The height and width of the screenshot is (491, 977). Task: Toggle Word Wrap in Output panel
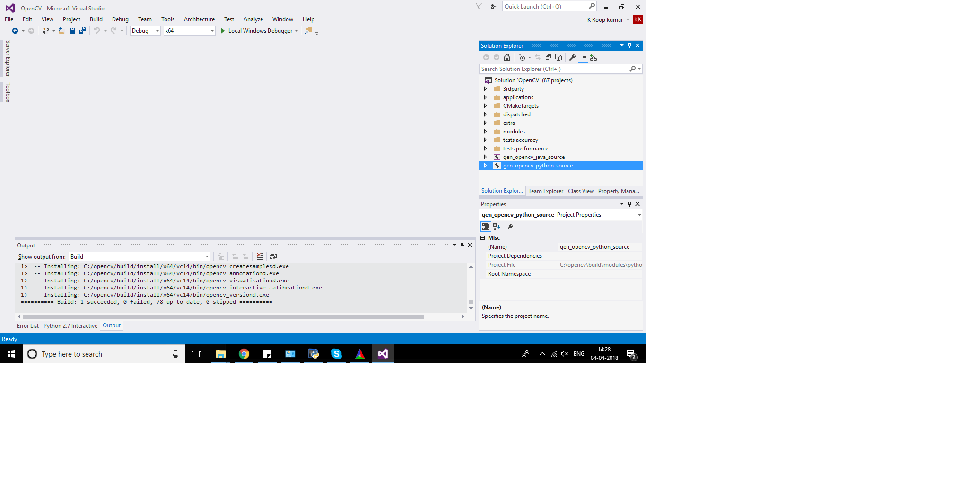coord(273,256)
